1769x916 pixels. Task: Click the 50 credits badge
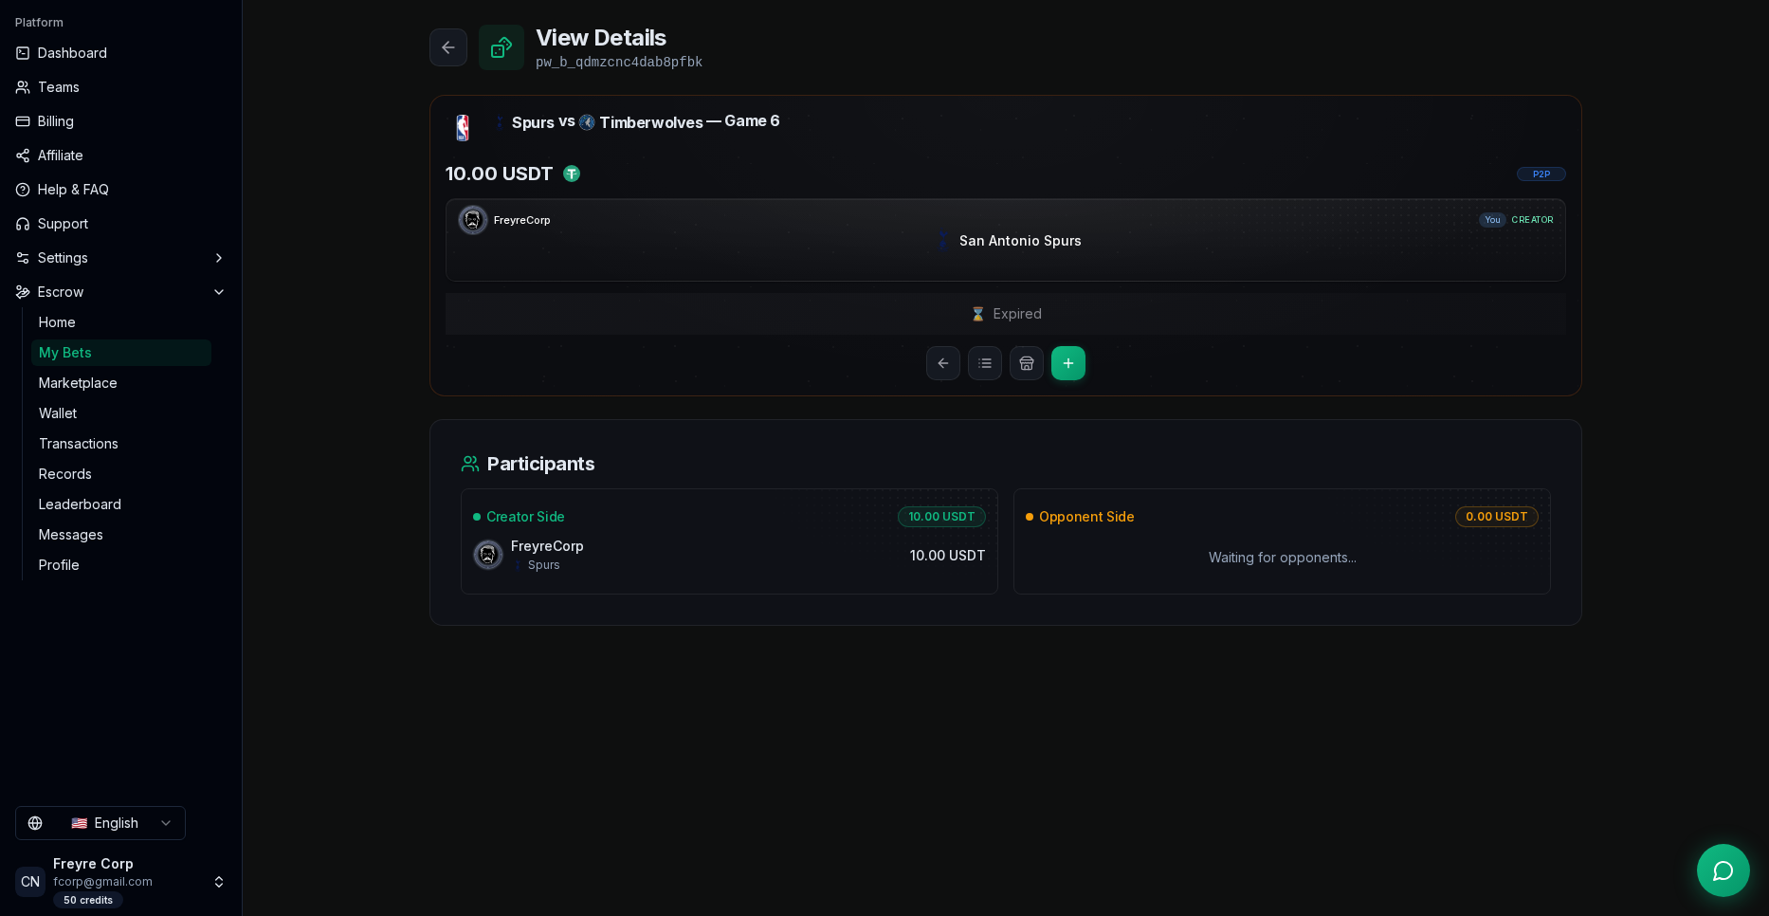tap(88, 900)
